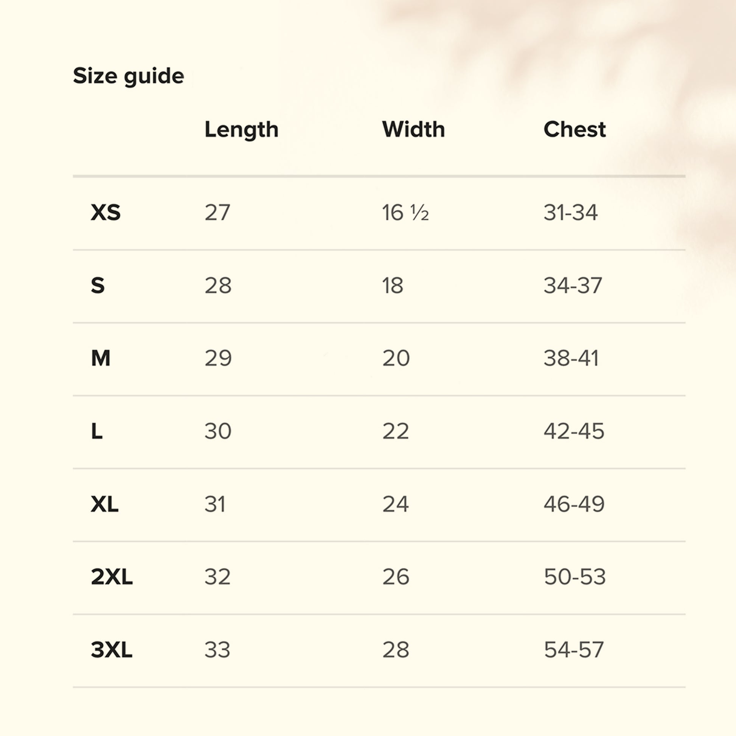This screenshot has height=736, width=736.
Task: Select the Chest column header
Action: [575, 129]
